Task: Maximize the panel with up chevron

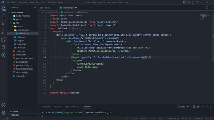Action: 207,107
